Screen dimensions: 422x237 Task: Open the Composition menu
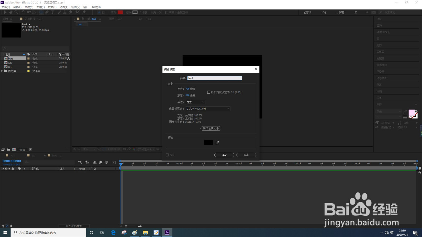coord(29,7)
